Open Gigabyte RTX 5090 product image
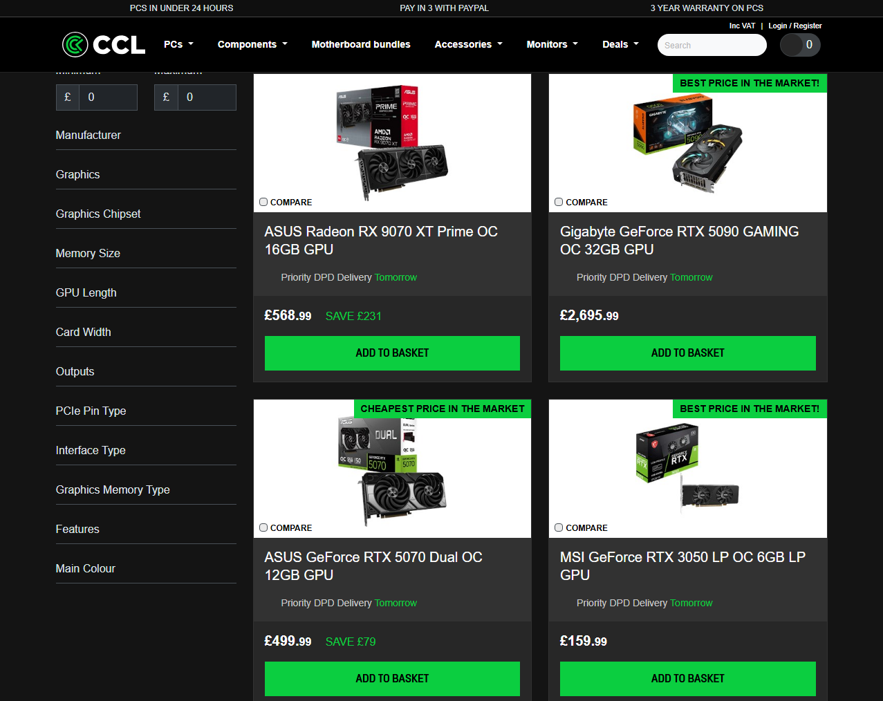The height and width of the screenshot is (701, 883). click(x=688, y=144)
